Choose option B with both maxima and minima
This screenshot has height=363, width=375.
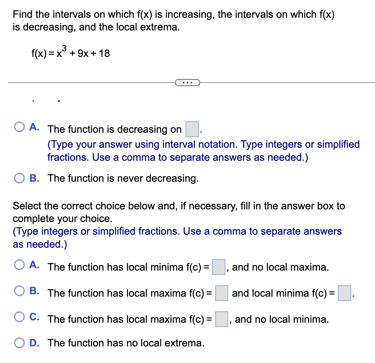point(19,291)
